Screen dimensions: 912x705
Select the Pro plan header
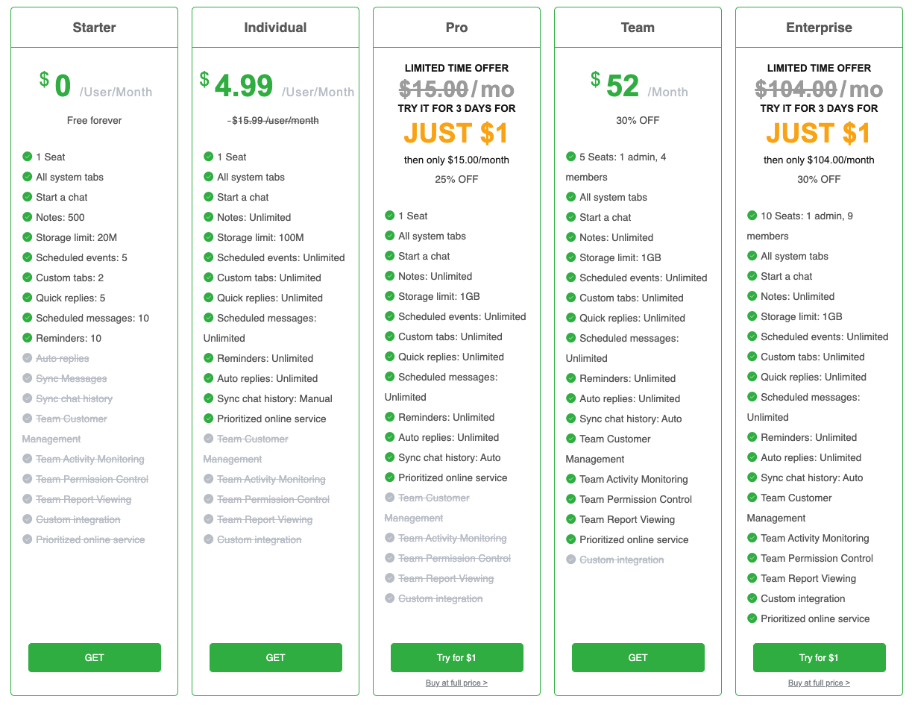pos(456,27)
